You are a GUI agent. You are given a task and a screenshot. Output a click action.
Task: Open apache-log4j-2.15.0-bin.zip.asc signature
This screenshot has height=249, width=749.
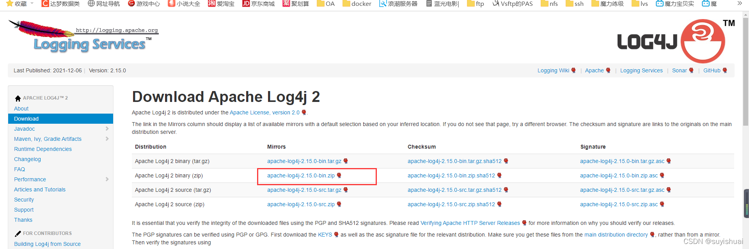point(619,175)
